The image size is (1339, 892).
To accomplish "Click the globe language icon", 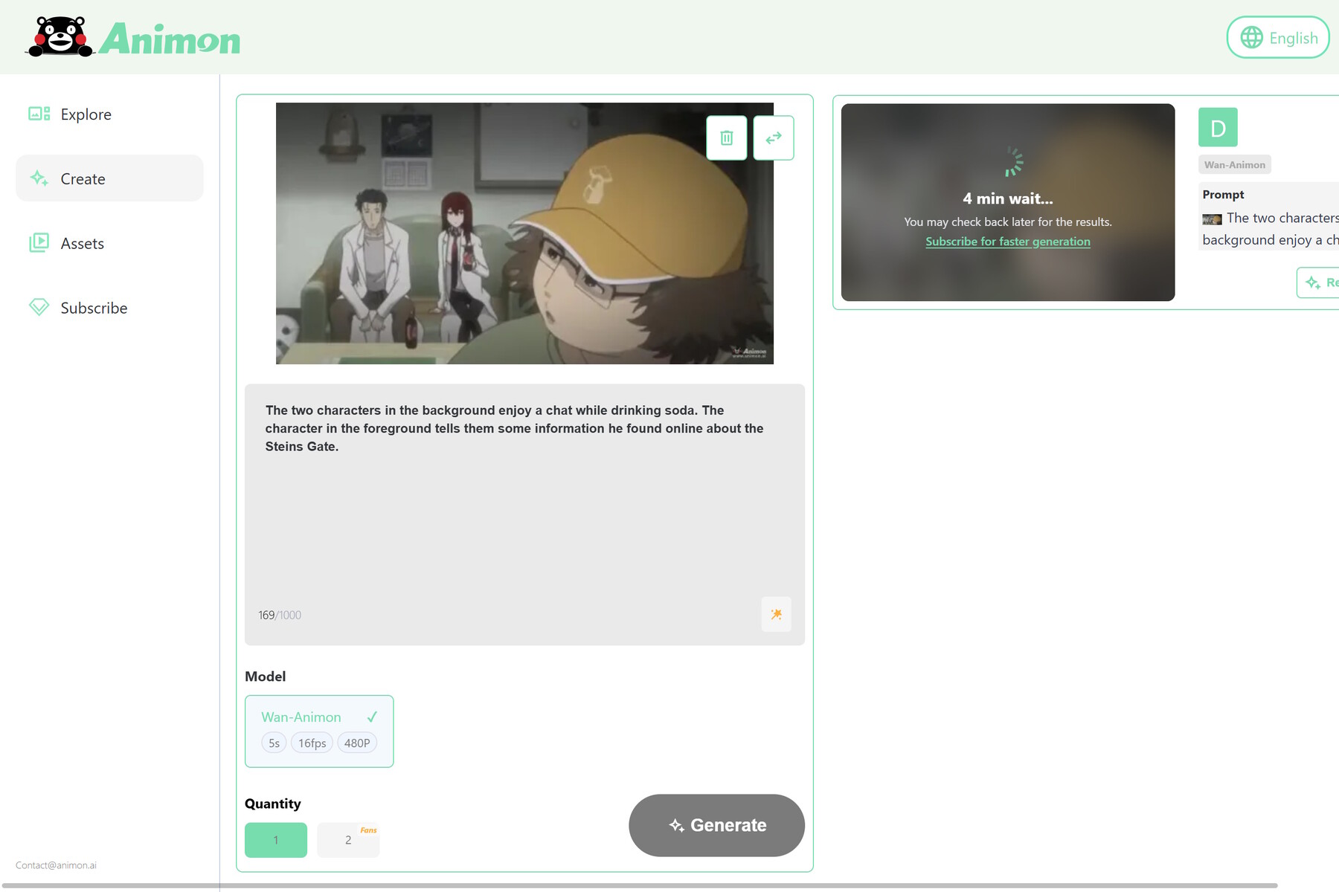I will click(1251, 36).
